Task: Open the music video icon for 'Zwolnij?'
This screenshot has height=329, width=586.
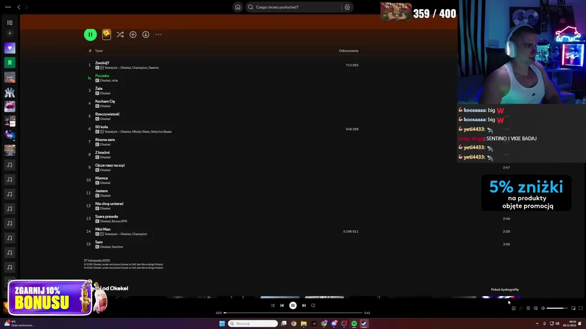Action: (102, 68)
